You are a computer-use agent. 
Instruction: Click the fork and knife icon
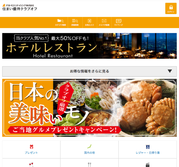click(x=89, y=165)
